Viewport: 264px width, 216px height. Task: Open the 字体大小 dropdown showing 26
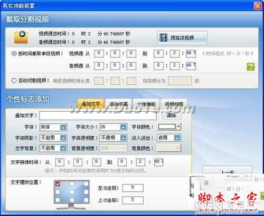(x=113, y=127)
